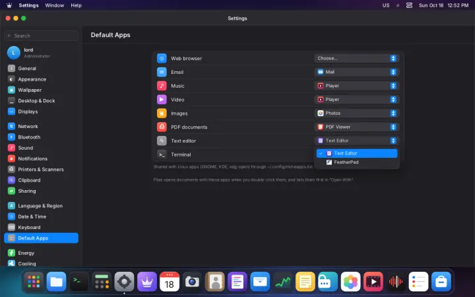Click the Email row icon

click(162, 72)
